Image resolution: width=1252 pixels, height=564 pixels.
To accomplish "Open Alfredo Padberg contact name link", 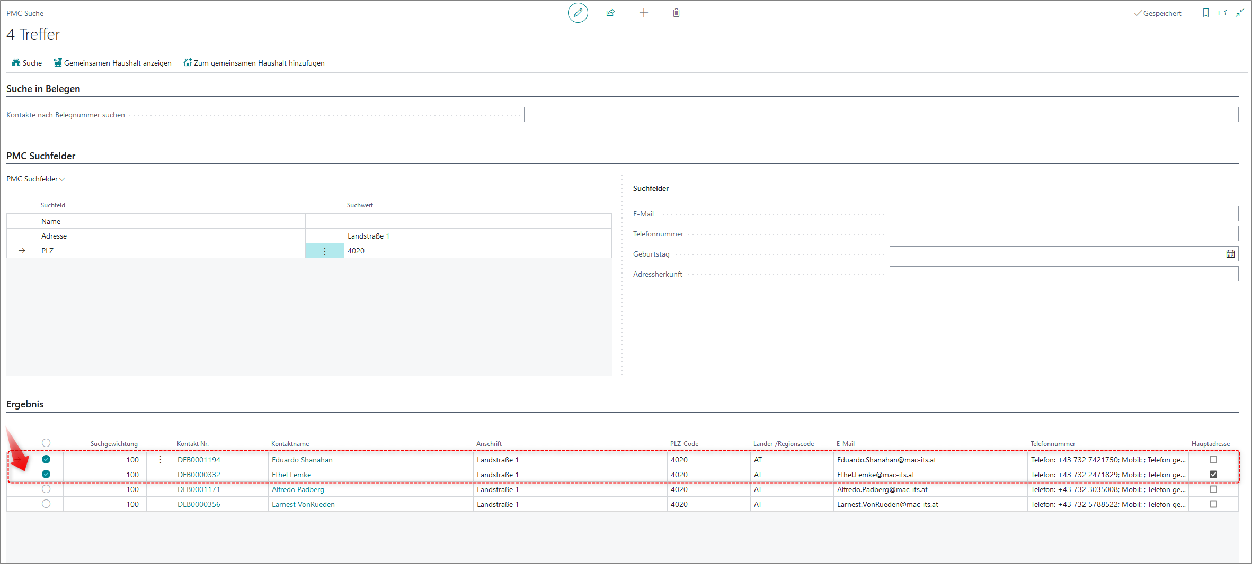I will tap(298, 489).
